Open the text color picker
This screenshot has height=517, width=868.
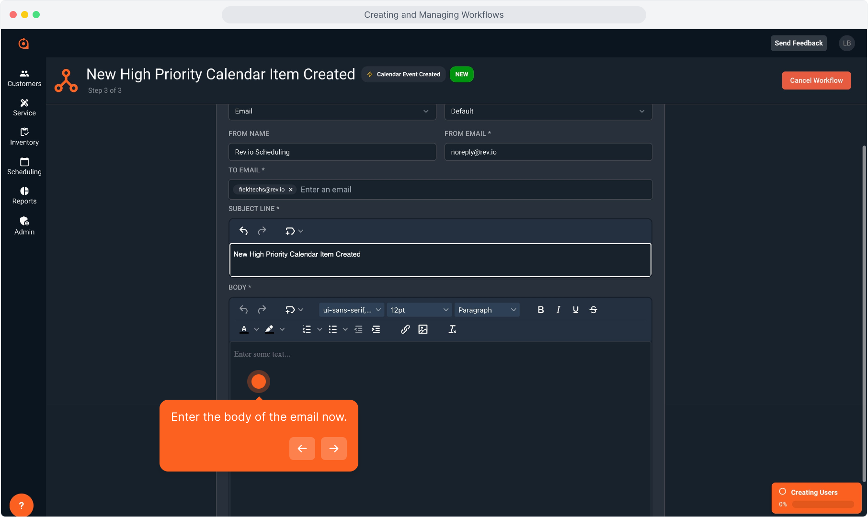(x=244, y=329)
